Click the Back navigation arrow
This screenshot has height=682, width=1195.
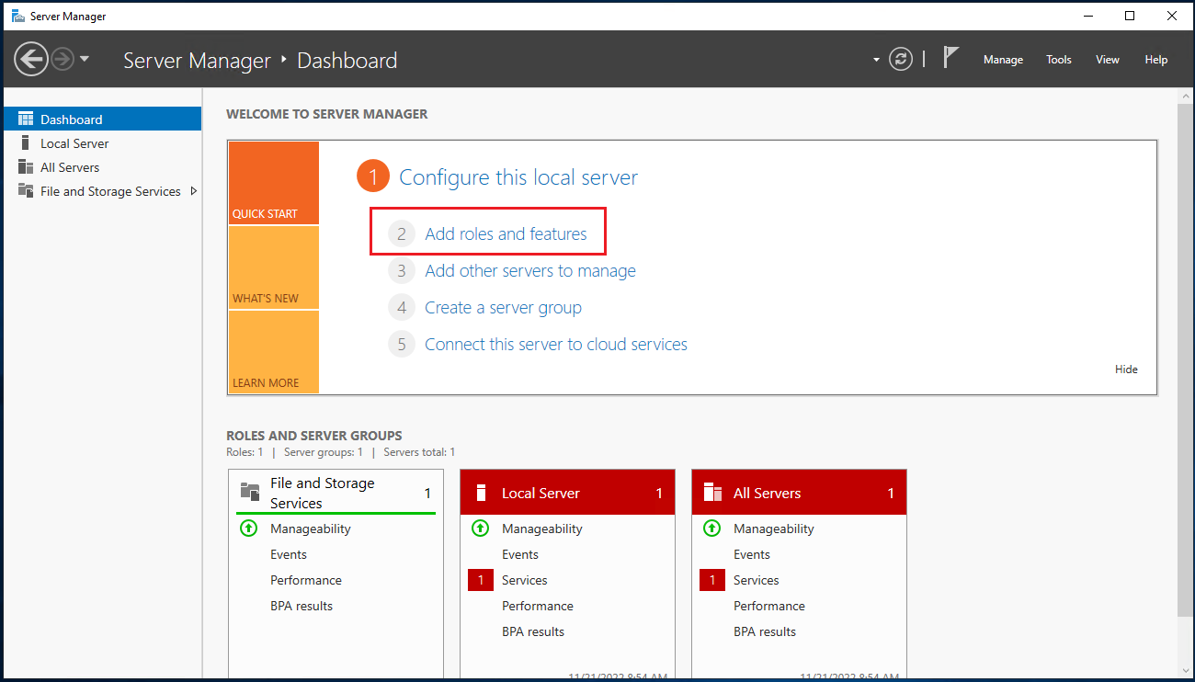coord(31,60)
